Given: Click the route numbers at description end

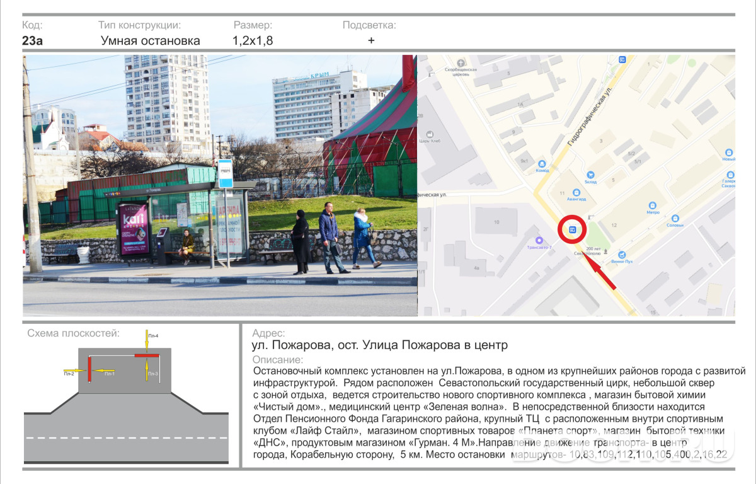Looking at the screenshot, I should pyautogui.click(x=648, y=454).
